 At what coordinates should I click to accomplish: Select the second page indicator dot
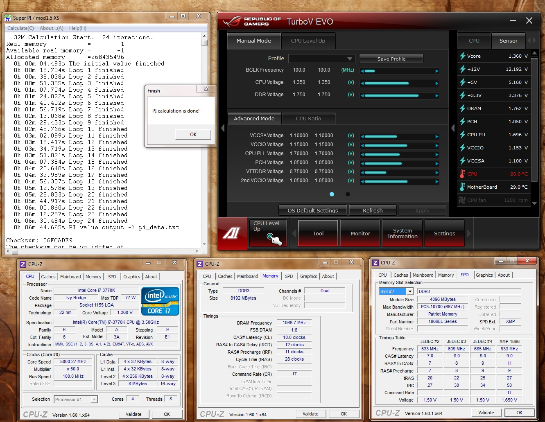point(348,194)
